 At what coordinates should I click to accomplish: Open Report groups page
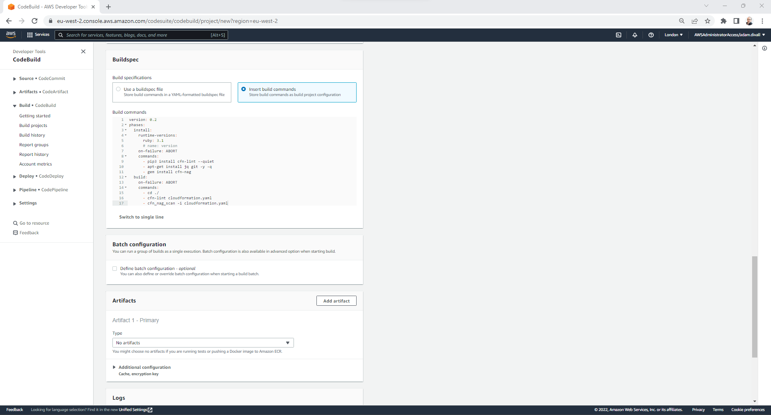(x=34, y=145)
